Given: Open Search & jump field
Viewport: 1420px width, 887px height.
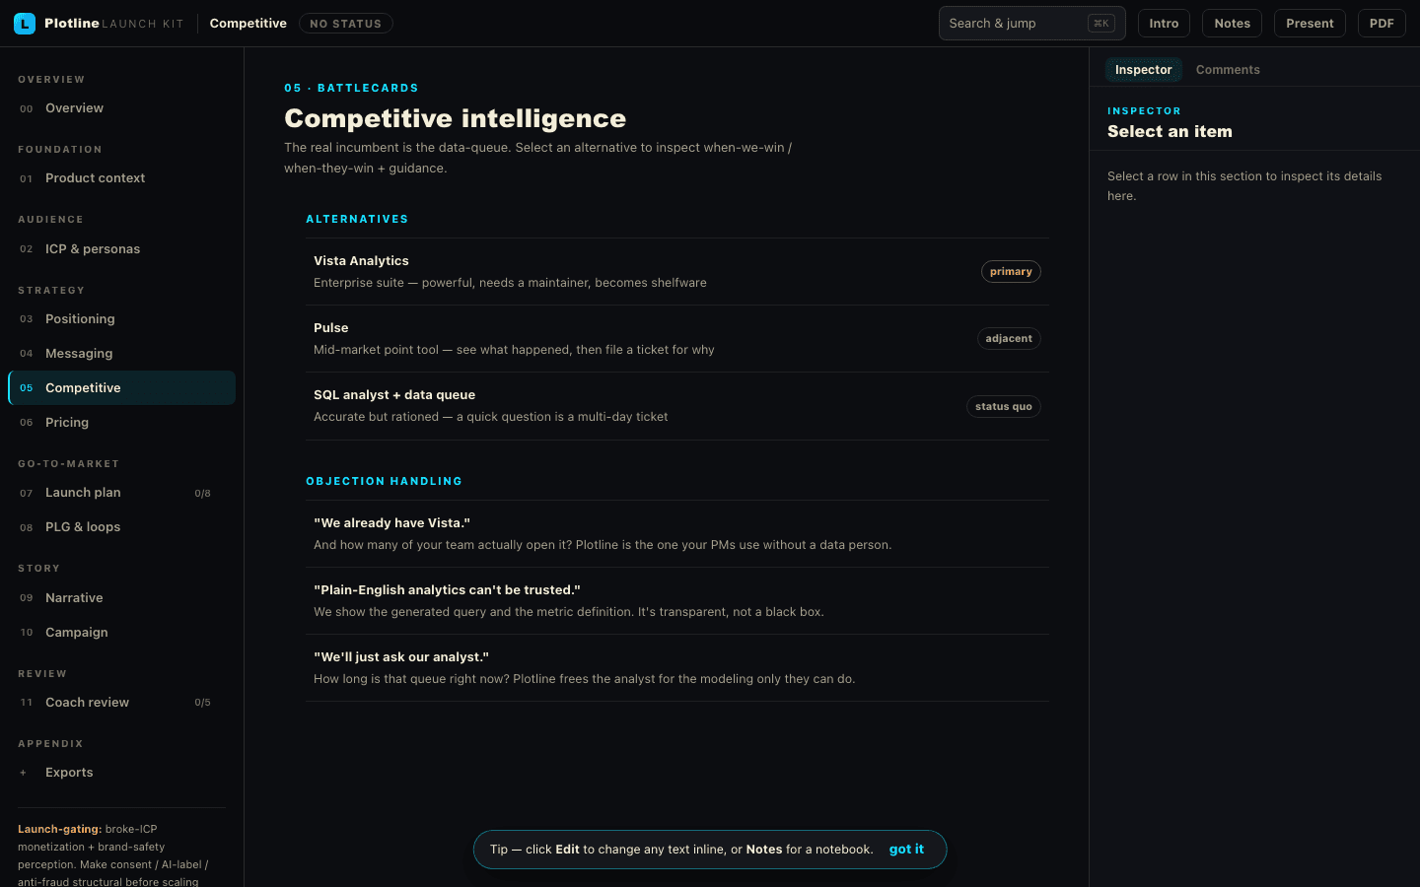Looking at the screenshot, I should point(1031,24).
